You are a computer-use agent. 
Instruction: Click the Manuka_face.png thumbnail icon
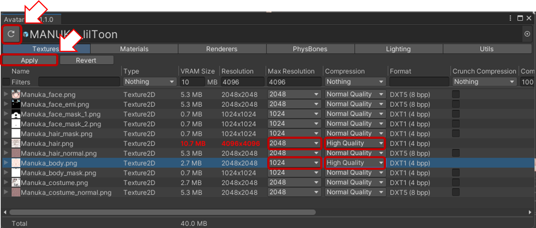point(16,94)
